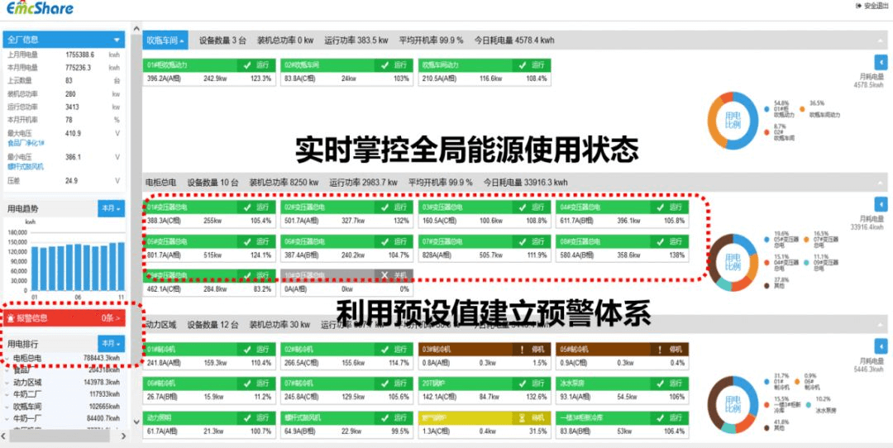Open the 本月 dropdown next to 用电排行

(x=111, y=344)
